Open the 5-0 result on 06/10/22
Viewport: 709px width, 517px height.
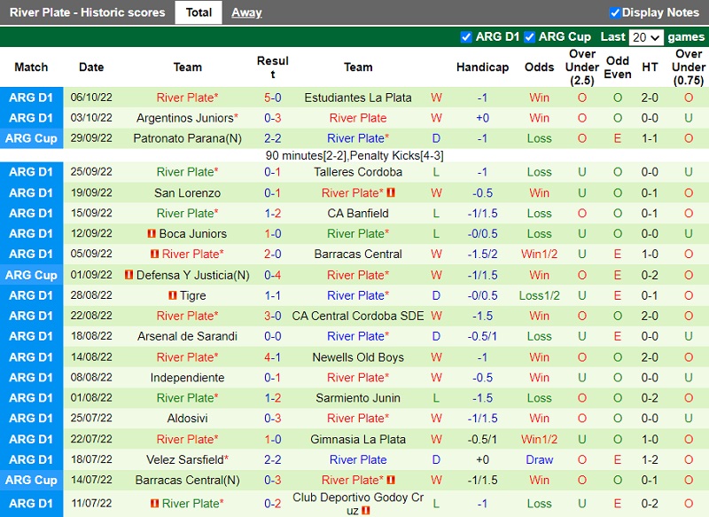tap(273, 98)
